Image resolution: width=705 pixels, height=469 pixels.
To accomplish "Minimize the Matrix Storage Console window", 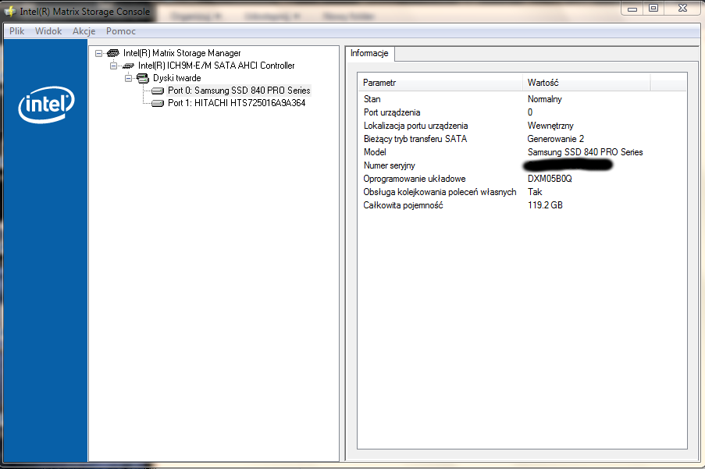I will tap(632, 9).
